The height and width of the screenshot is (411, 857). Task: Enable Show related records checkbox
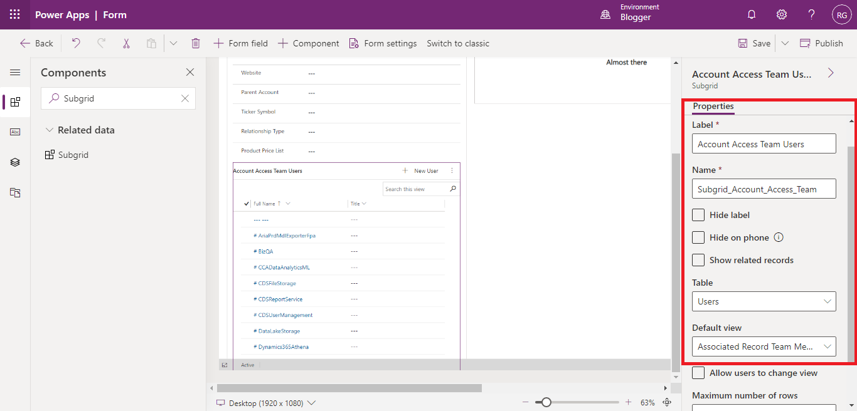point(698,260)
